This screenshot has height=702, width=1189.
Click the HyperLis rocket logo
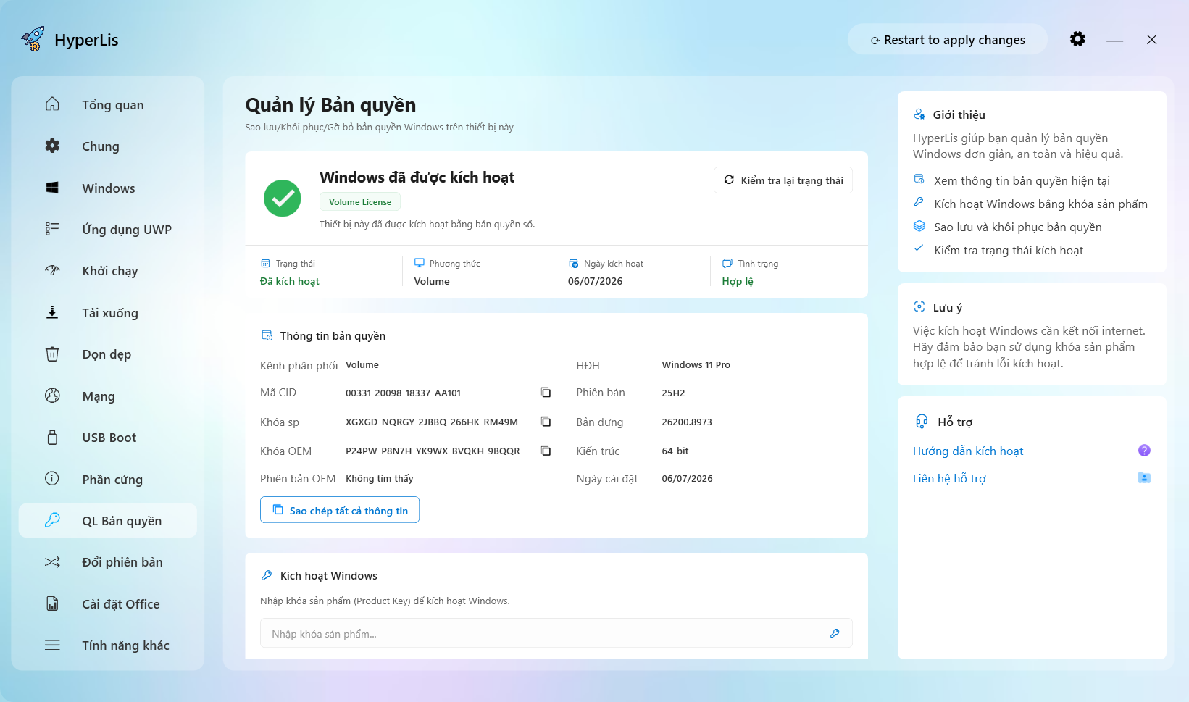click(x=33, y=39)
